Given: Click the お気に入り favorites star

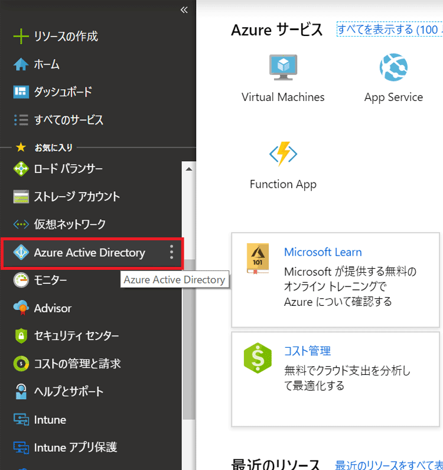Looking at the screenshot, I should [21, 147].
